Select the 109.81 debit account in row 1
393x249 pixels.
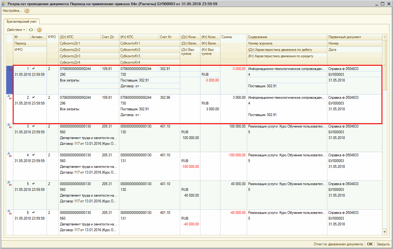(x=110, y=69)
